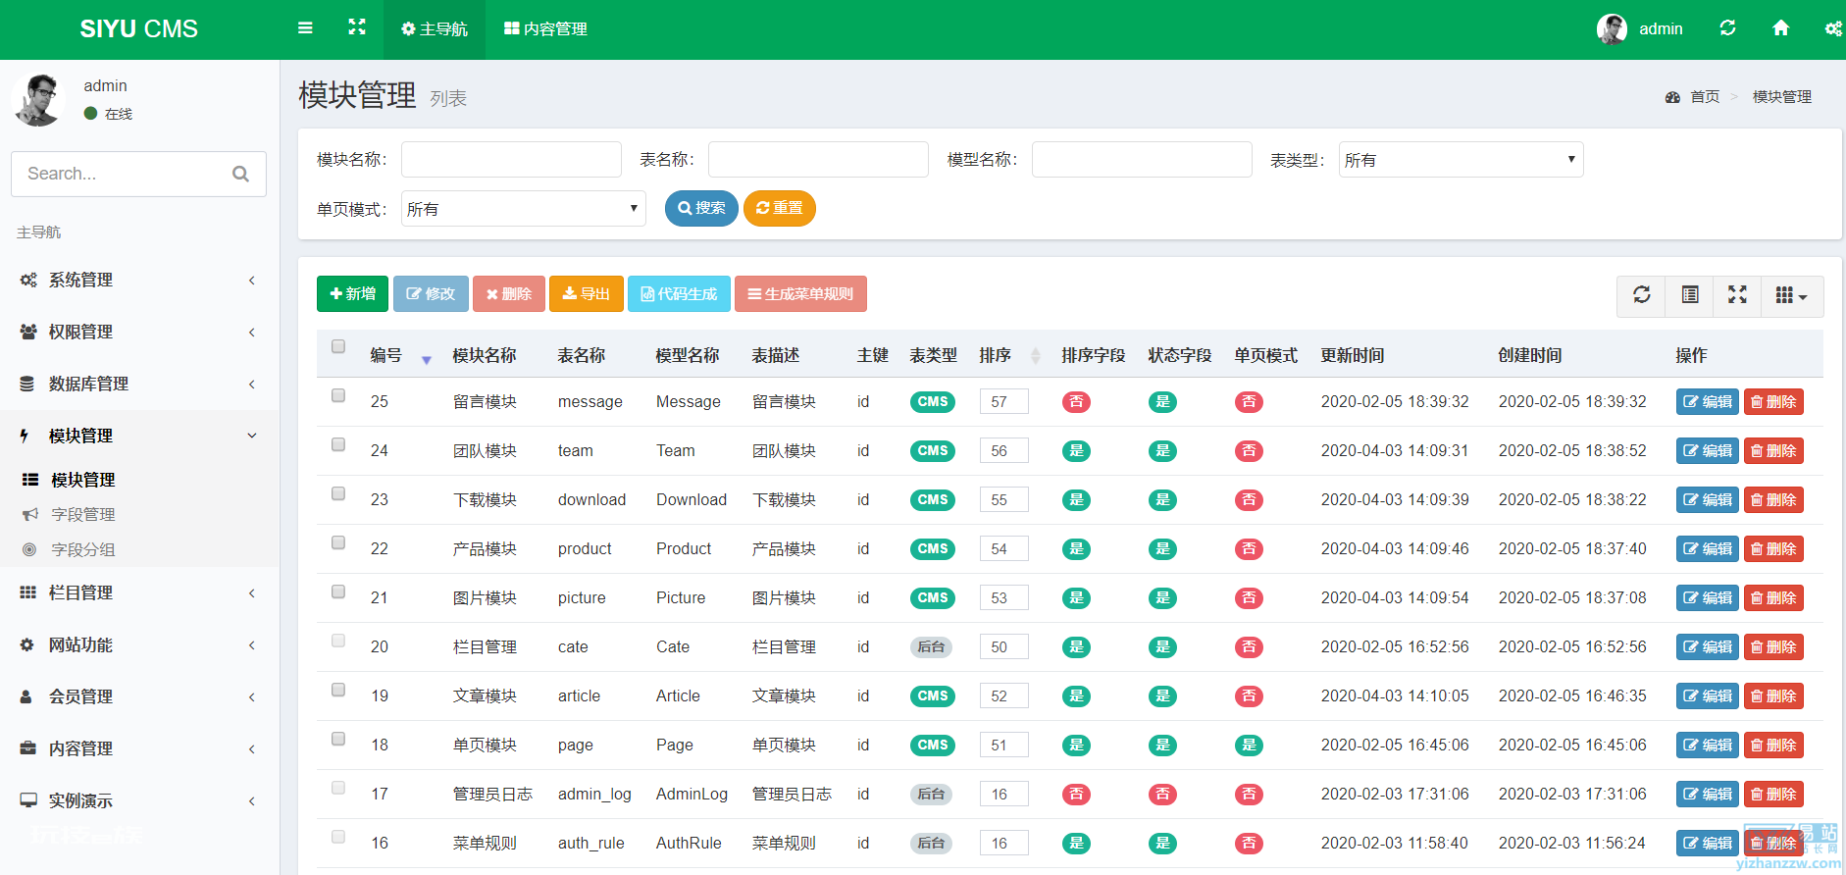This screenshot has height=875, width=1846.
Task: Tick the checkbox for row 22 产品模块
Action: click(x=338, y=542)
